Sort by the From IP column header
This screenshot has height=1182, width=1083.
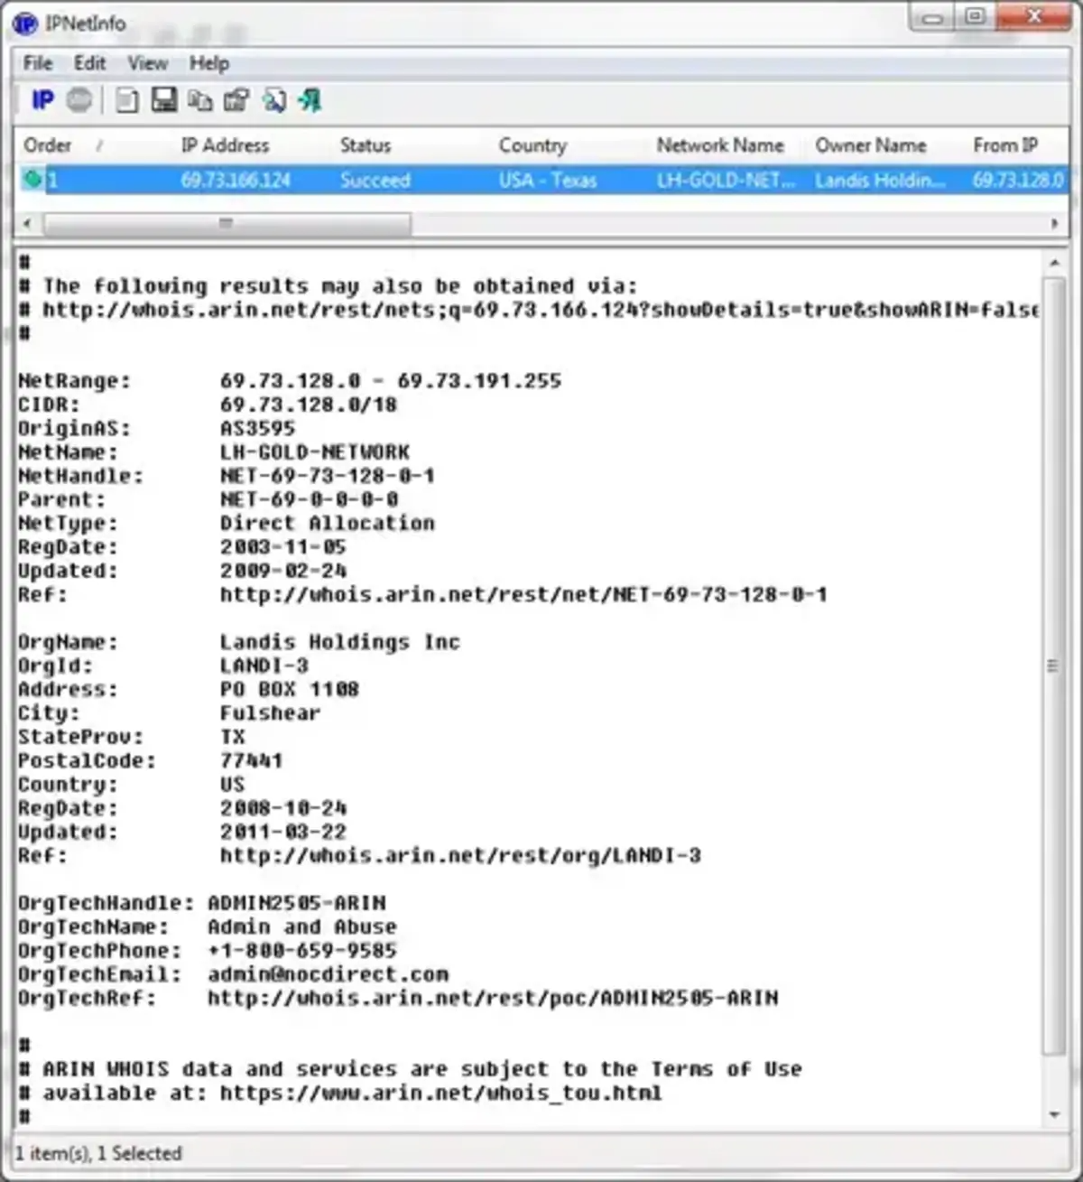pos(1005,145)
